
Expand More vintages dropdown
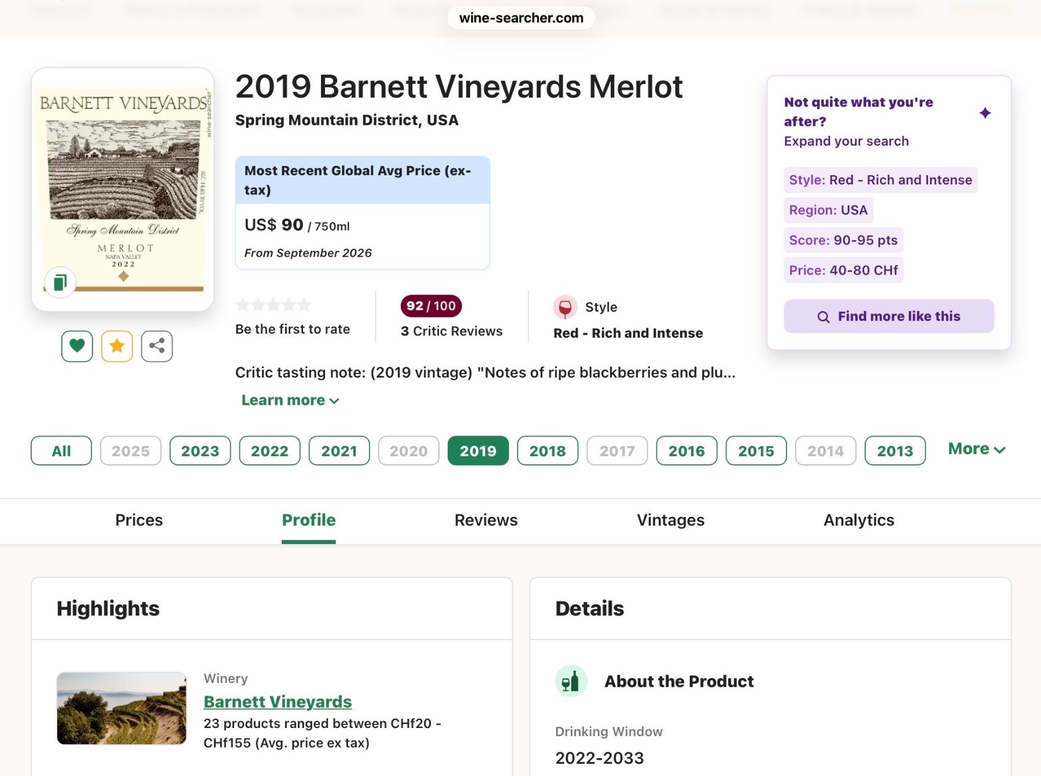977,449
